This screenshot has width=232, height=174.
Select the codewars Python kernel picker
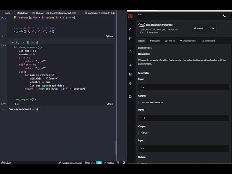[x=100, y=13]
